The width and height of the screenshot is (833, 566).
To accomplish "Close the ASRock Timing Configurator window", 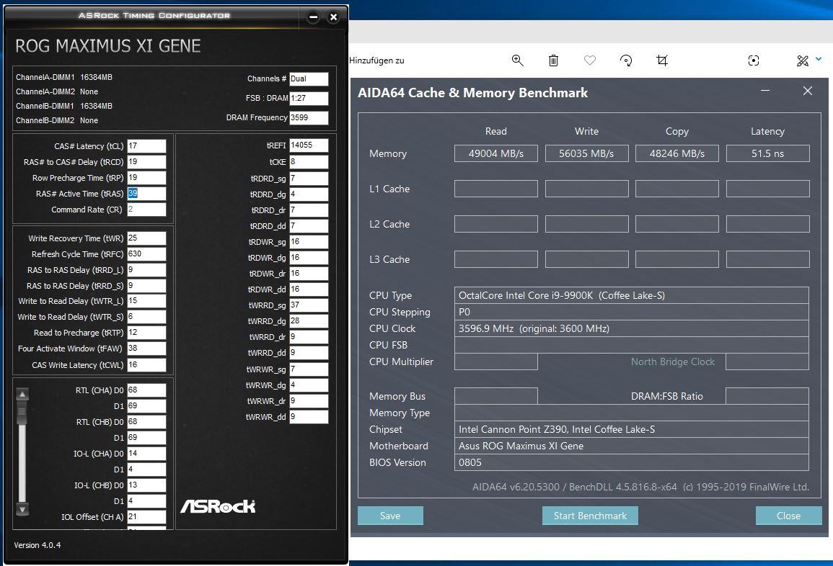I will (x=334, y=17).
